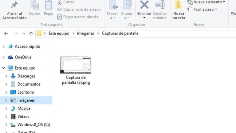Click the Copiar clipboard icon

click(34, 5)
